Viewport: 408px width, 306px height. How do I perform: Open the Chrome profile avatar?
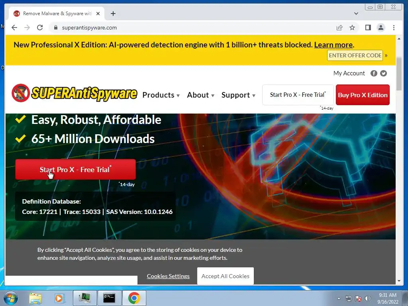pos(381,27)
